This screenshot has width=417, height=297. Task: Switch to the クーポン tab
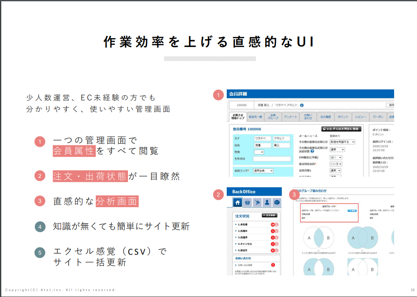378,117
